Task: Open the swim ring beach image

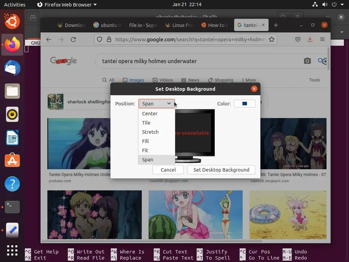Action: [288, 215]
